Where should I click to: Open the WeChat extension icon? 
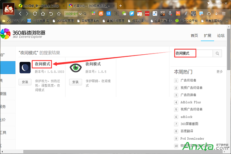coord(124,13)
